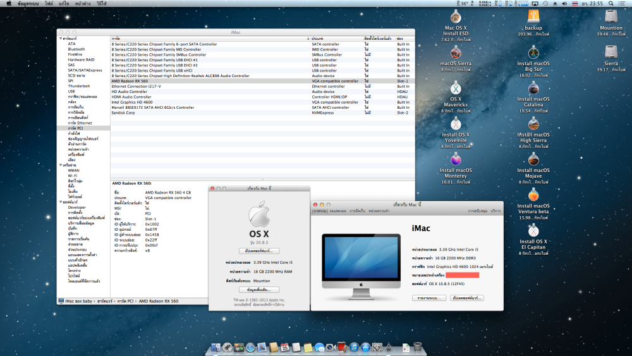Click Software Update button under OS X logo
Viewport: 632px width, 356px height.
[x=258, y=251]
